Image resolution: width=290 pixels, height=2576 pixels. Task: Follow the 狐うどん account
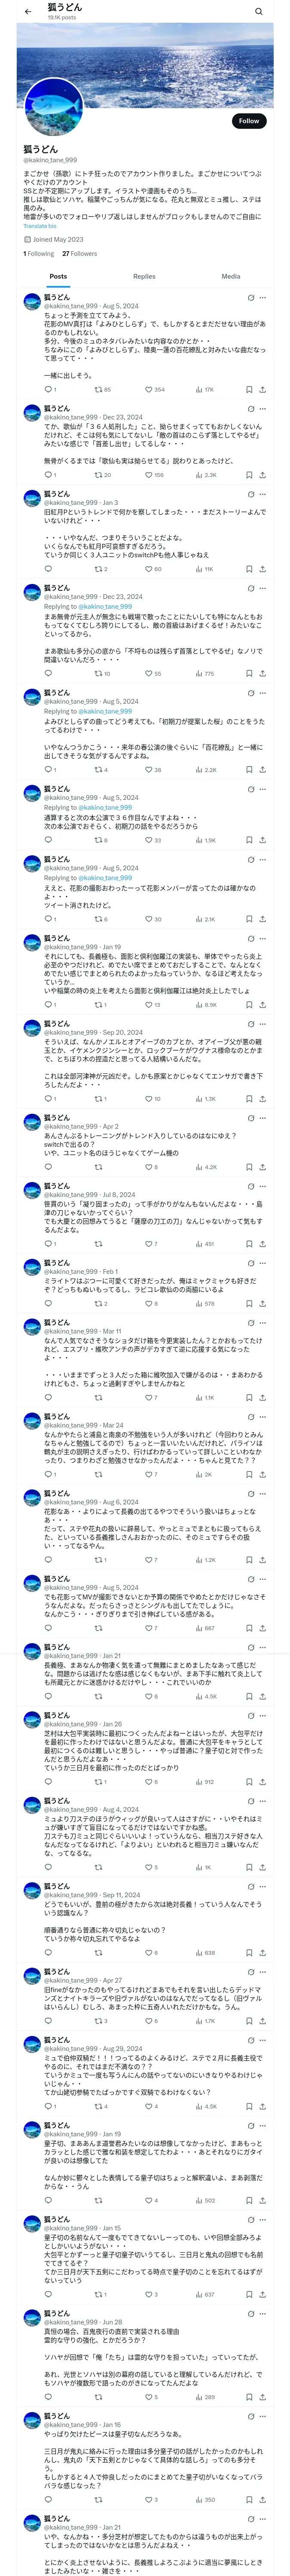coord(249,121)
